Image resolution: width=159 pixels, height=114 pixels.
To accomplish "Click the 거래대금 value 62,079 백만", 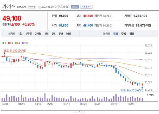I will [x=143, y=25].
